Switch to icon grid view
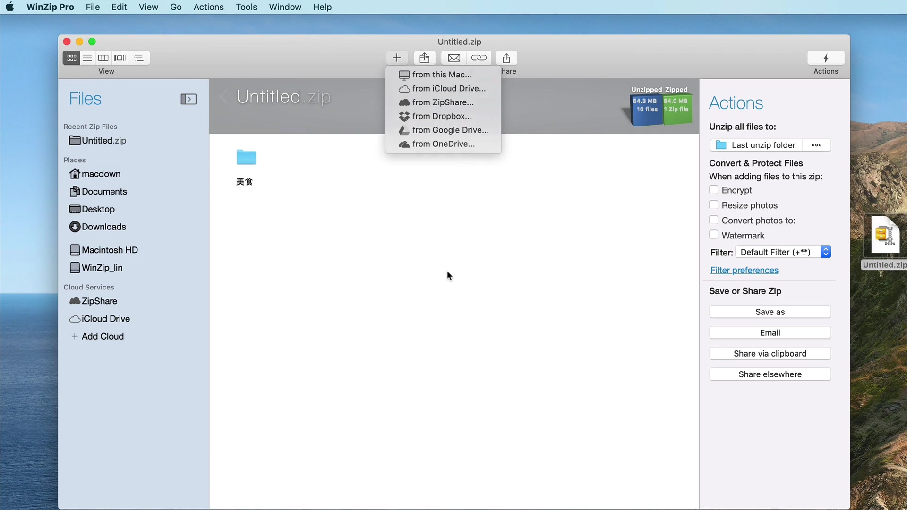Screen dimensions: 907x510 tap(71, 58)
